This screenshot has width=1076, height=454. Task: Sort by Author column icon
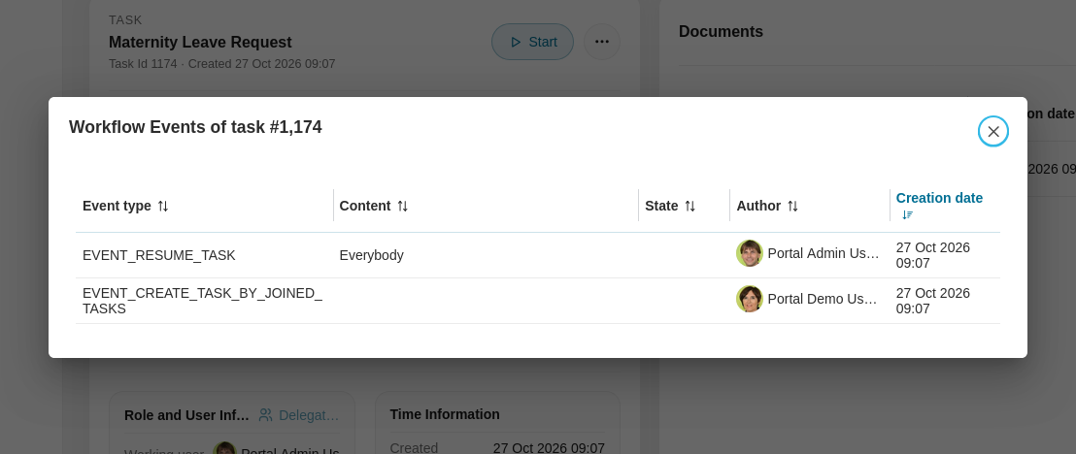(x=792, y=206)
